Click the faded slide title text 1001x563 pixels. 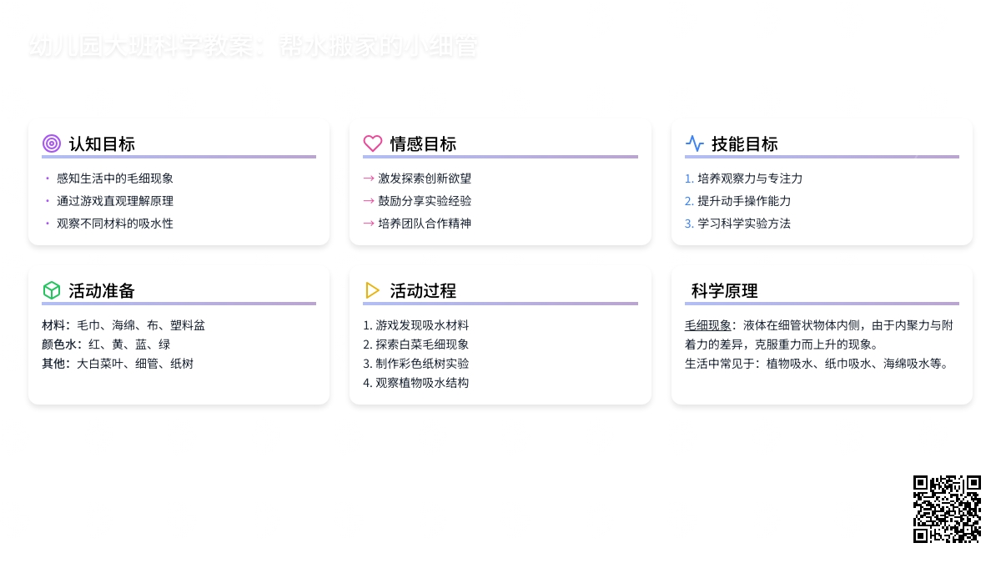pyautogui.click(x=253, y=47)
